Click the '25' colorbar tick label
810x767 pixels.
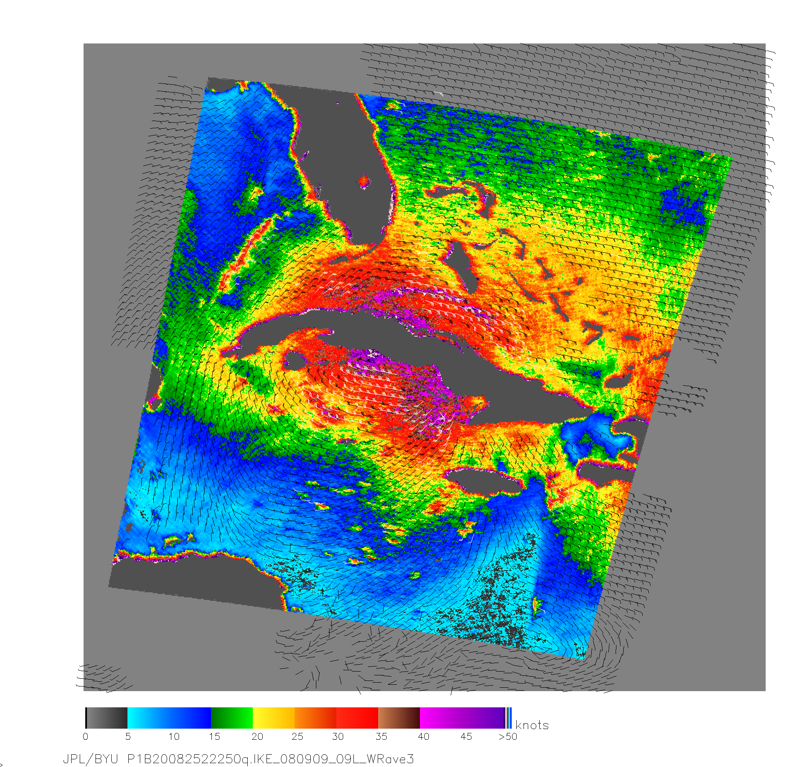297,736
